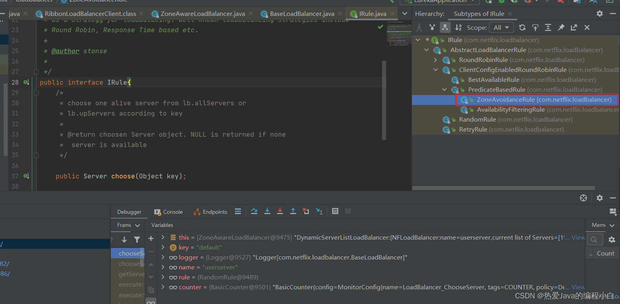Hide the Hierarchy tool window
Screen dimensions: 620x304
tap(612, 14)
